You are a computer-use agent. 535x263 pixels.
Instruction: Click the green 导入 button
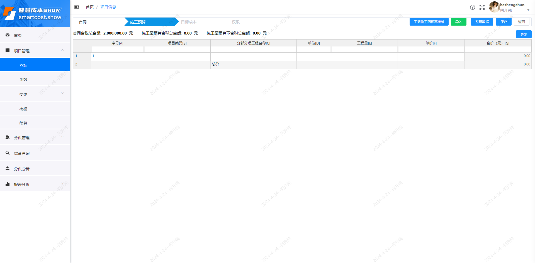(x=458, y=22)
